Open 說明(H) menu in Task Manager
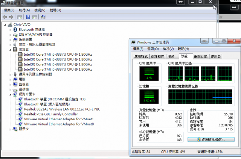This screenshot has height=159, width=241. pyautogui.click(x=183, y=49)
